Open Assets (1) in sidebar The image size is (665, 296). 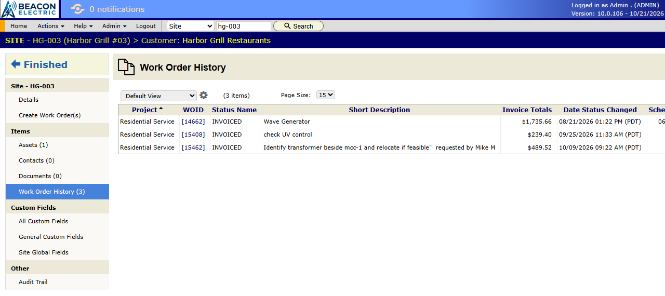pos(33,145)
